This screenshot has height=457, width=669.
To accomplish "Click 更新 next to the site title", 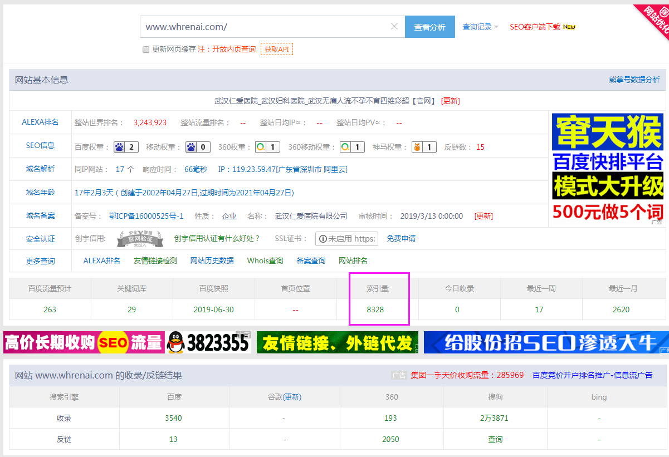I will point(450,101).
